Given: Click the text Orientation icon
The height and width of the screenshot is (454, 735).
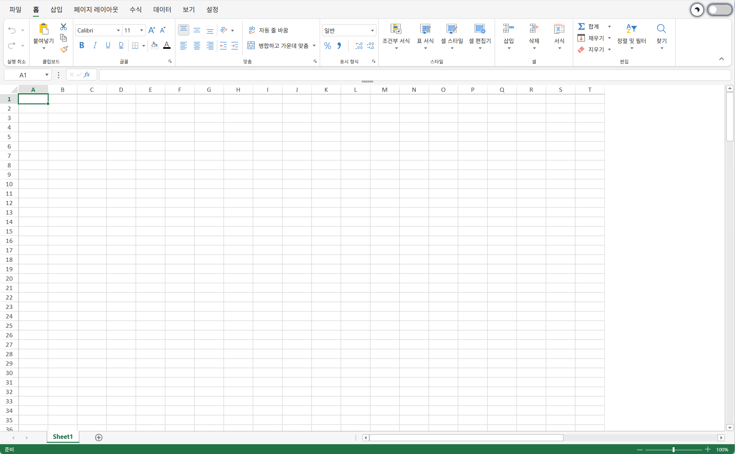Looking at the screenshot, I should [x=224, y=30].
